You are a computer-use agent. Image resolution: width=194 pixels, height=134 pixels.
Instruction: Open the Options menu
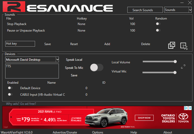(x=98, y=132)
